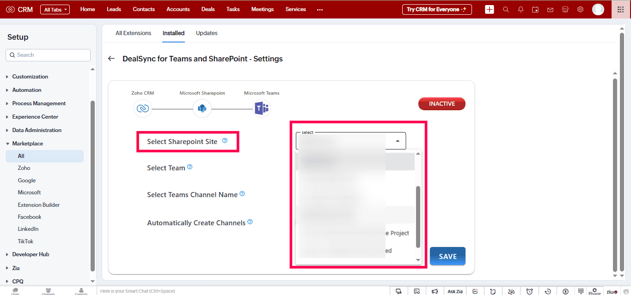Viewport: 631px width, 295px height.
Task: Open Chats in the bottom bar
Action: point(15,291)
